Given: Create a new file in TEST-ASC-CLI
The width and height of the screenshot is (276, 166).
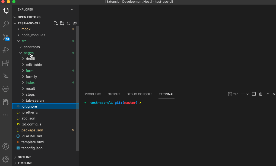Looking at the screenshot, I should [56, 23].
